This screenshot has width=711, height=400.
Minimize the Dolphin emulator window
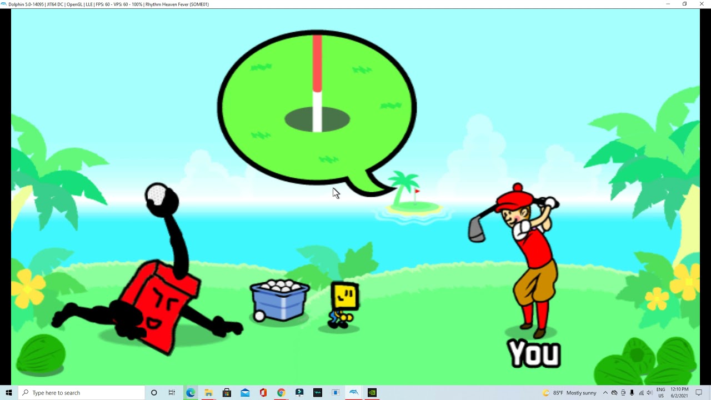pos(668,4)
